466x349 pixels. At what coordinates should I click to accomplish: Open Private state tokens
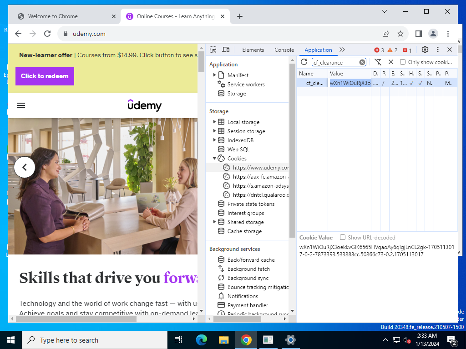pyautogui.click(x=251, y=204)
